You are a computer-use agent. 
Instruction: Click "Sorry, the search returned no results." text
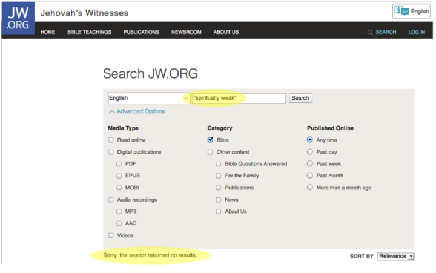(150, 255)
